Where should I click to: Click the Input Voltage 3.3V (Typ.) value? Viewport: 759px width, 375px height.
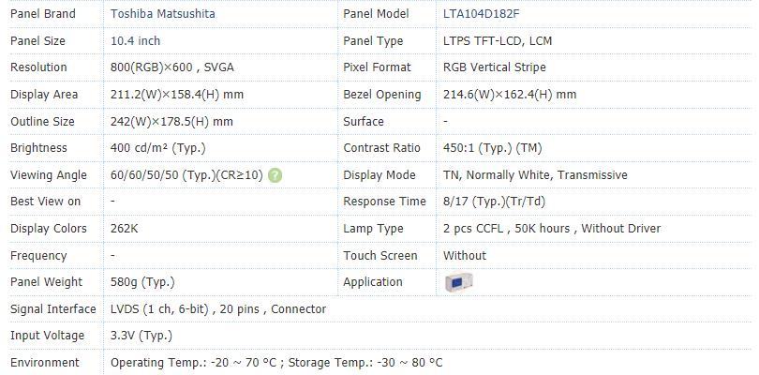[141, 336]
